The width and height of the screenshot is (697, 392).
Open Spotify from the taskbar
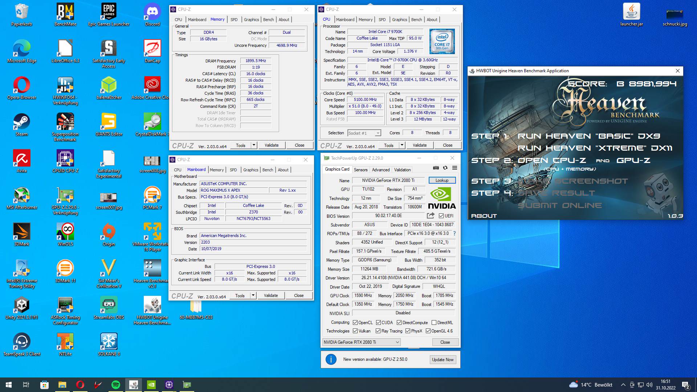coord(116,385)
